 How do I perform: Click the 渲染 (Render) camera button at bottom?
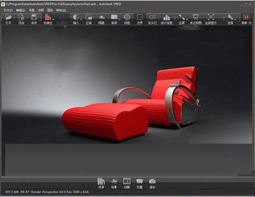tap(152, 182)
